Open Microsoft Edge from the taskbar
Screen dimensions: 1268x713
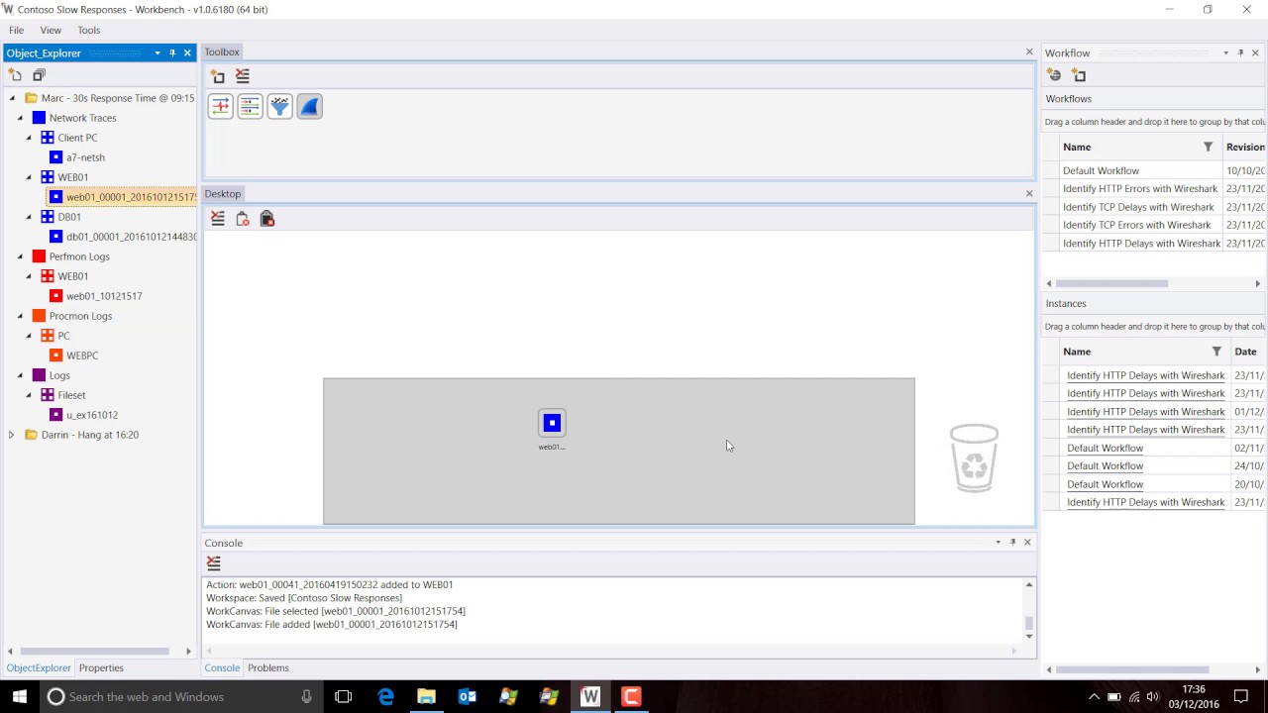[385, 696]
